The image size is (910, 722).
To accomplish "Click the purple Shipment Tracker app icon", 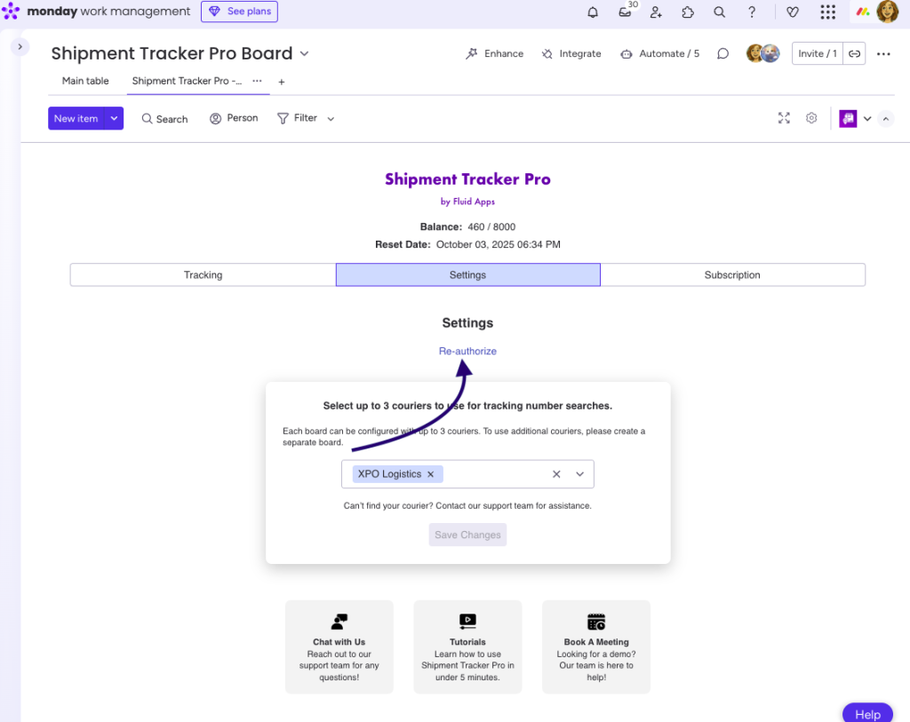I will click(x=848, y=119).
